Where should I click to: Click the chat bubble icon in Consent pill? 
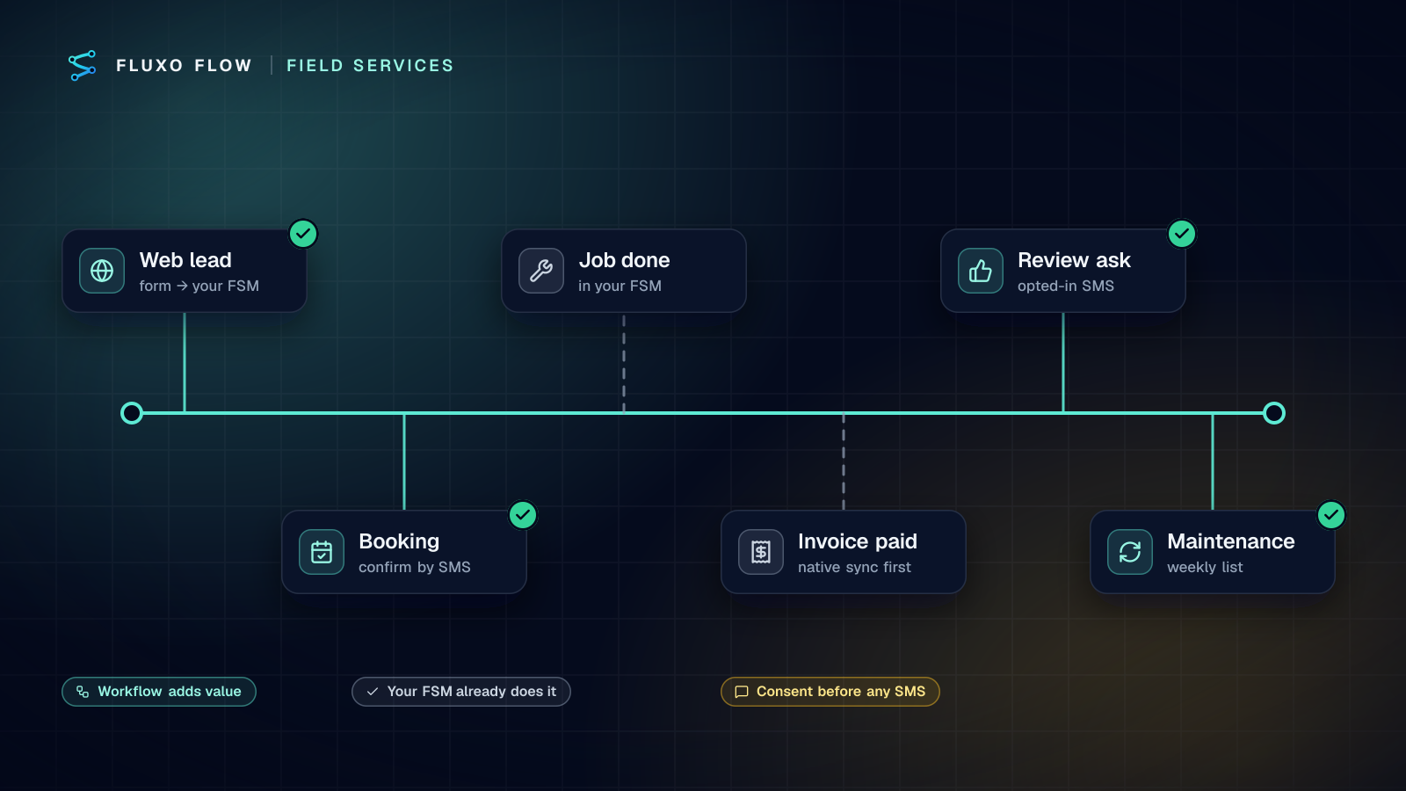click(x=742, y=692)
